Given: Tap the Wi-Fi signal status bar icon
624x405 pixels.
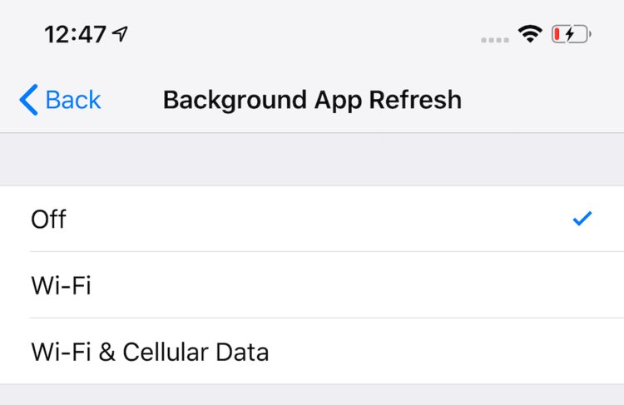Looking at the screenshot, I should pos(528,34).
